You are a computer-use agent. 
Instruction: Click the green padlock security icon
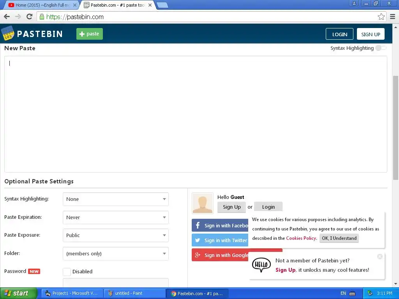(42, 17)
